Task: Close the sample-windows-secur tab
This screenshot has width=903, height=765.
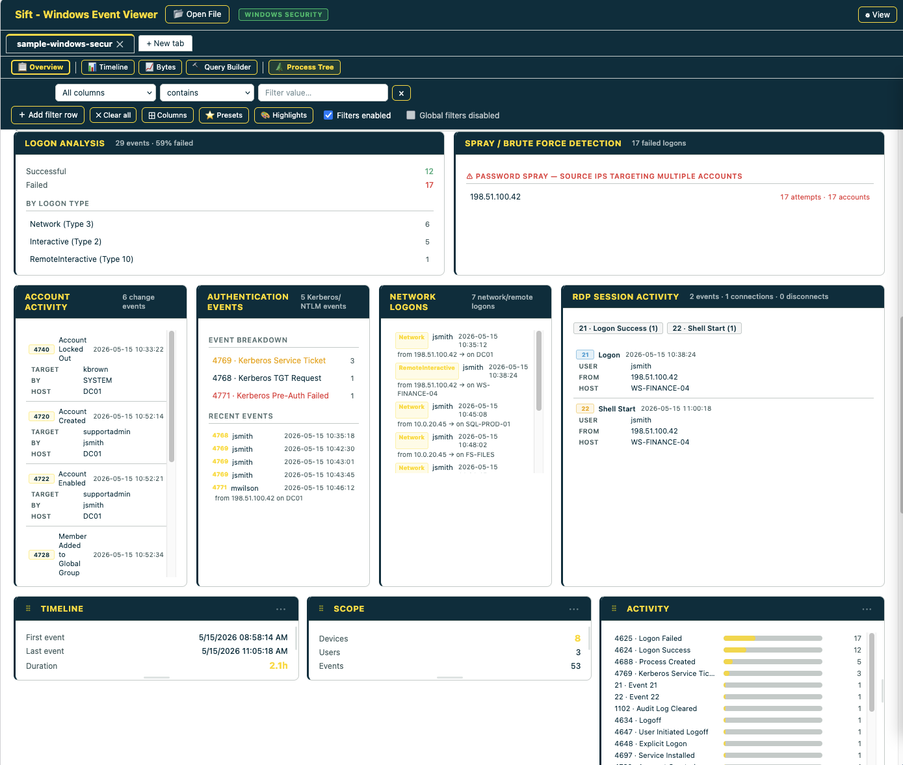Action: (120, 44)
